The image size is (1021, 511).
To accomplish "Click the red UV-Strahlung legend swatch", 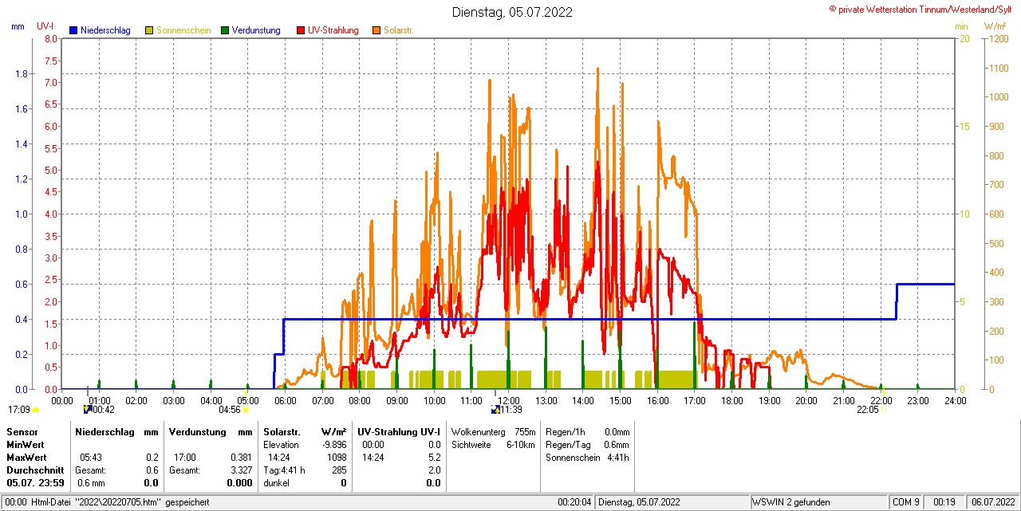I will pyautogui.click(x=301, y=30).
